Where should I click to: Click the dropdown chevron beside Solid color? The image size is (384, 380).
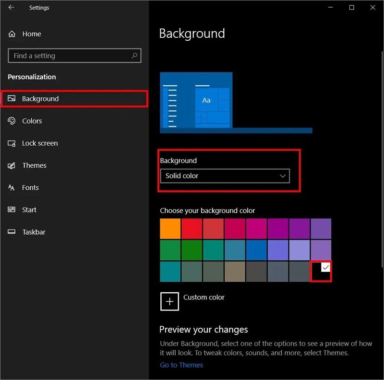coord(283,176)
